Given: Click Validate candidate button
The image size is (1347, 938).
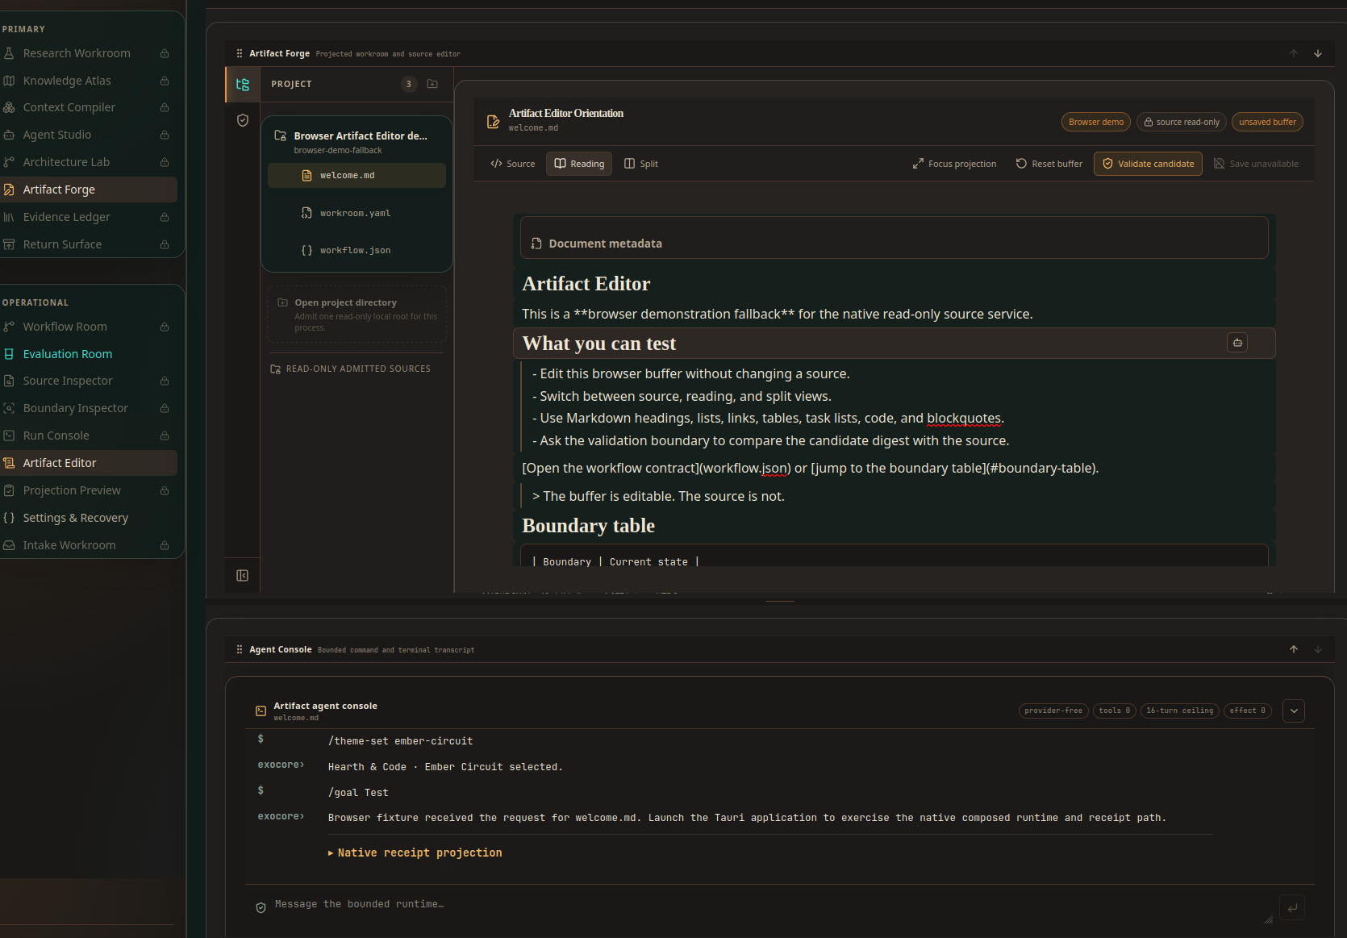Looking at the screenshot, I should [x=1148, y=164].
